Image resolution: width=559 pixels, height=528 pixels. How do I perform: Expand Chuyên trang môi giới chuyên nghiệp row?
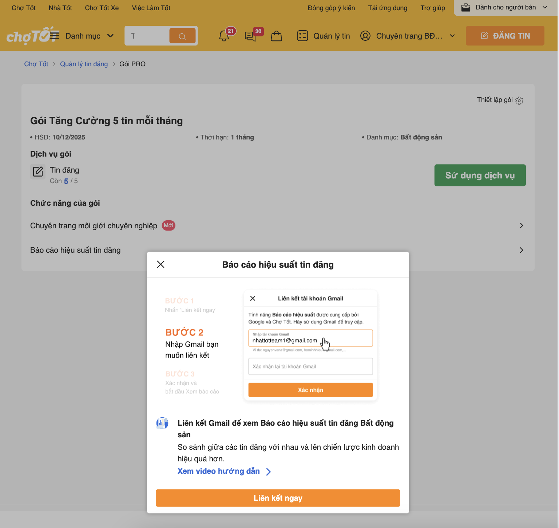coord(521,226)
